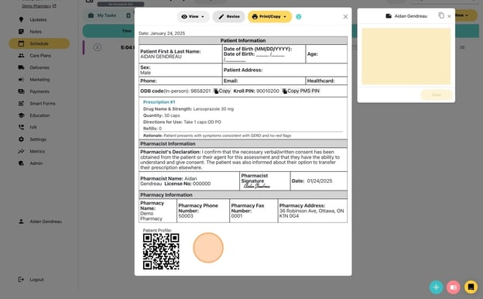Screen dimensions: 483x299
Task: Click the pink round button at the bottom right
Action: click(x=453, y=287)
